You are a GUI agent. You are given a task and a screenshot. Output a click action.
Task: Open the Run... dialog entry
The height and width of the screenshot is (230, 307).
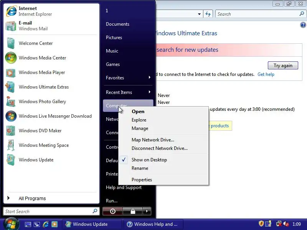[x=112, y=201]
